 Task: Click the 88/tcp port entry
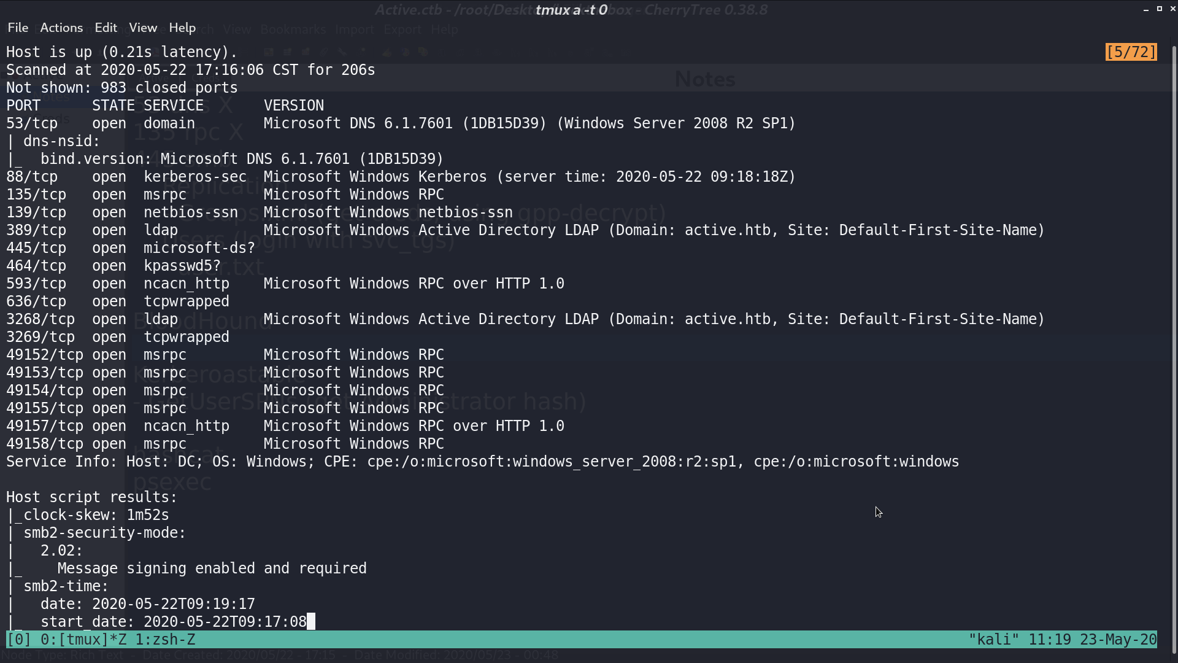click(32, 177)
